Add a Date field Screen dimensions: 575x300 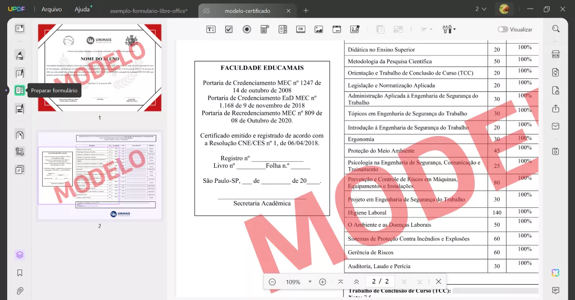click(336, 29)
